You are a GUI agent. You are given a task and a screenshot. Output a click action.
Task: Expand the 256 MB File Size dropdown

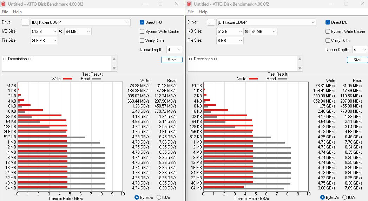pos(44,41)
